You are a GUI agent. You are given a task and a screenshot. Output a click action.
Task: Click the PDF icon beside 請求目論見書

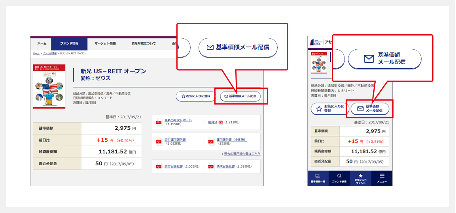(211, 166)
